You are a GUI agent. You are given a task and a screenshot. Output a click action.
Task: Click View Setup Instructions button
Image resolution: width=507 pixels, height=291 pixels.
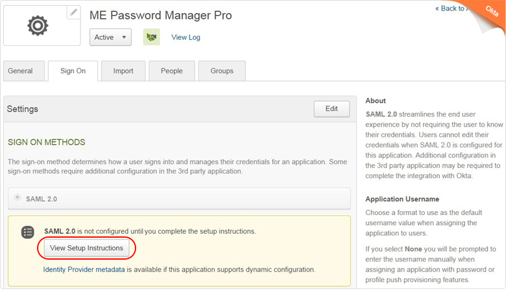[x=87, y=248]
